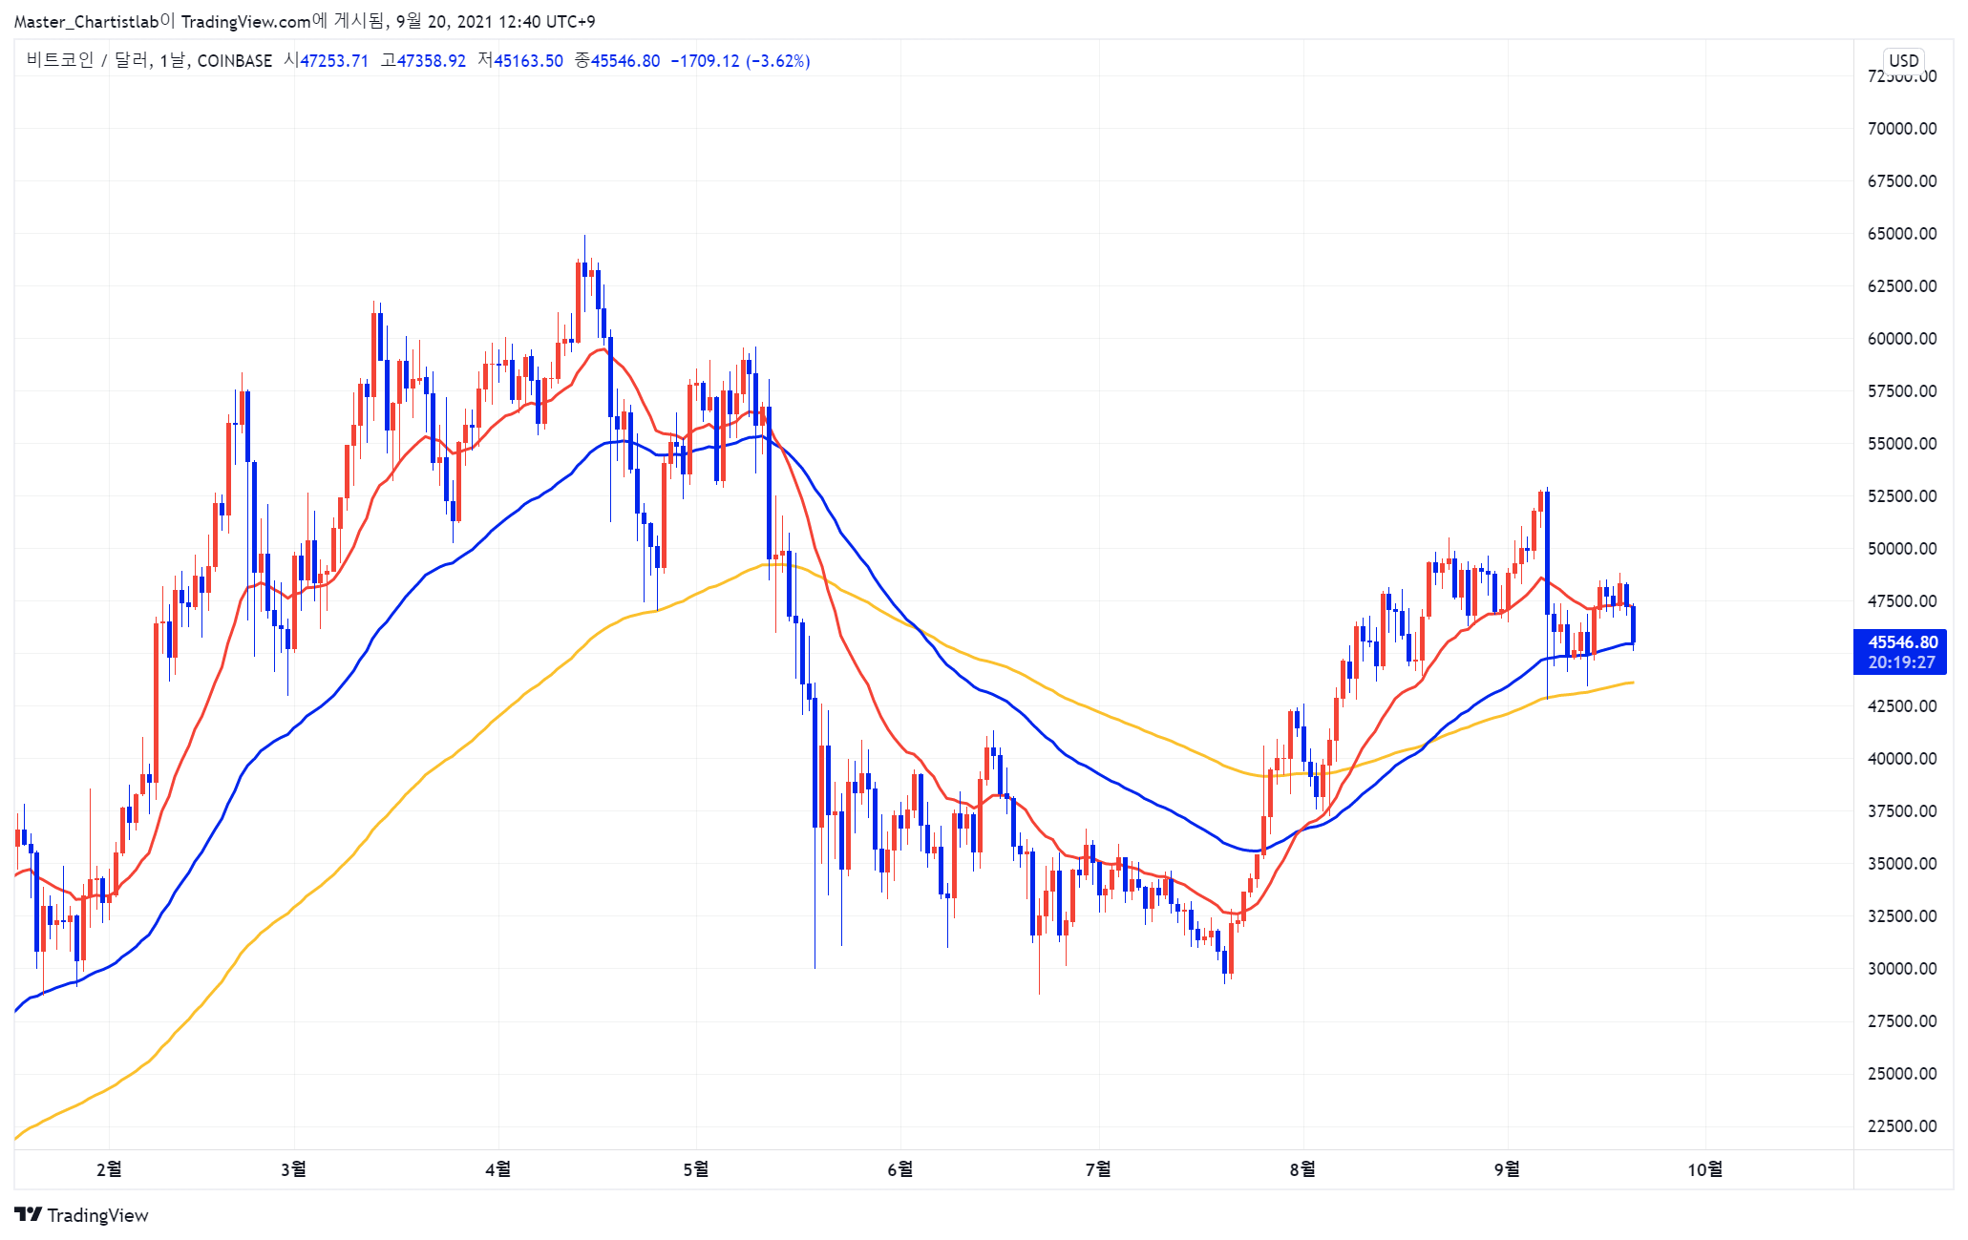Click the 40000.00 price axis label
The width and height of the screenshot is (1968, 1240).
(1902, 759)
